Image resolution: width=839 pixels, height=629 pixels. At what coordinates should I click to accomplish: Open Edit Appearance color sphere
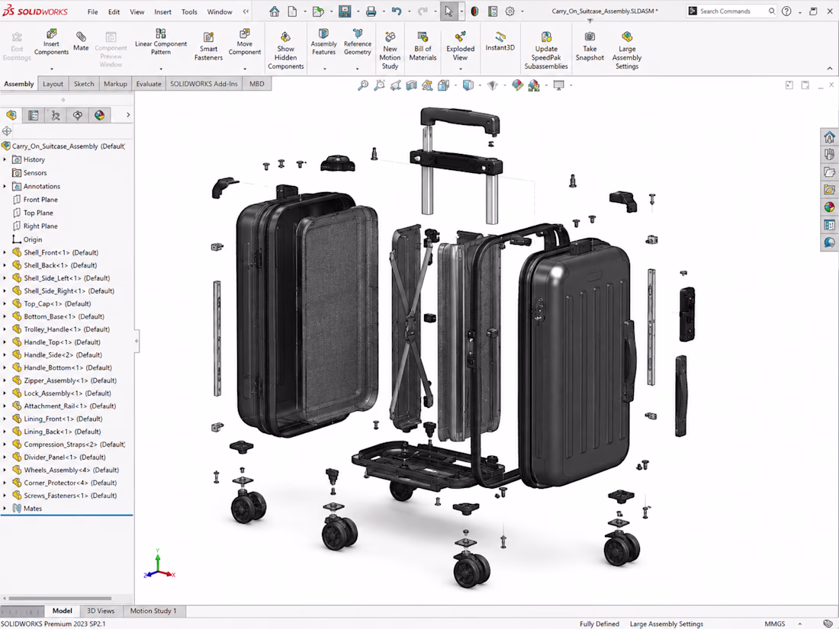(517, 85)
